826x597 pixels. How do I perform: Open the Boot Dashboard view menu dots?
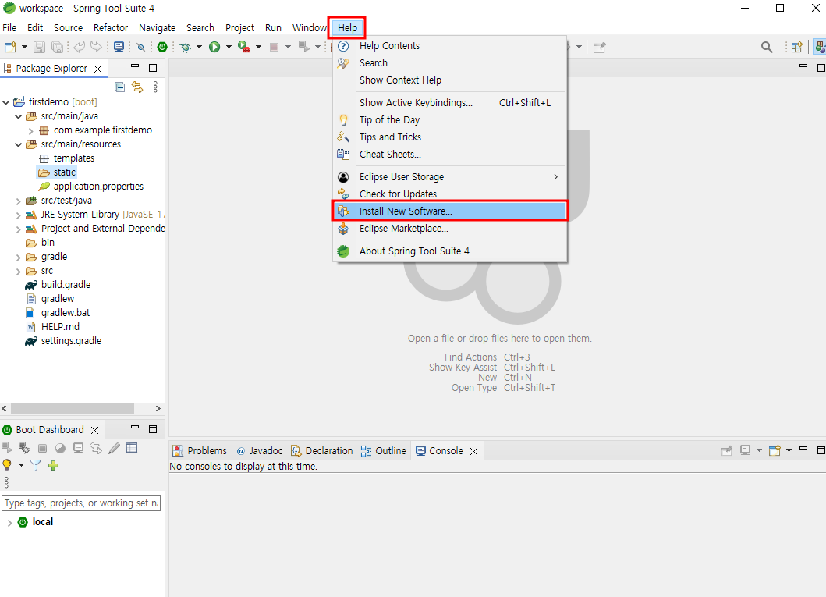[6, 482]
